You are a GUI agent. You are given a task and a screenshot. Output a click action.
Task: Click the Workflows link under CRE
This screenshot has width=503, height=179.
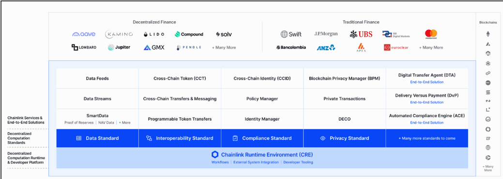coord(220,163)
